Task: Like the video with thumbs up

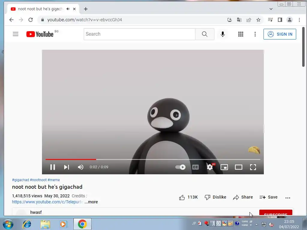Action: (188, 197)
